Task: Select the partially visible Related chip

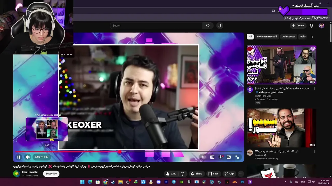Action: (x=303, y=37)
